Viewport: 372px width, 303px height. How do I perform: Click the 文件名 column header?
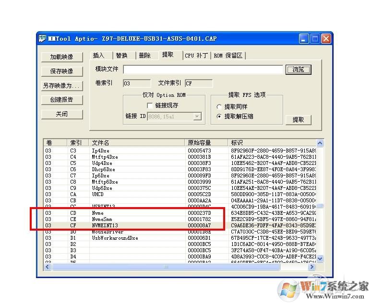[x=137, y=143]
